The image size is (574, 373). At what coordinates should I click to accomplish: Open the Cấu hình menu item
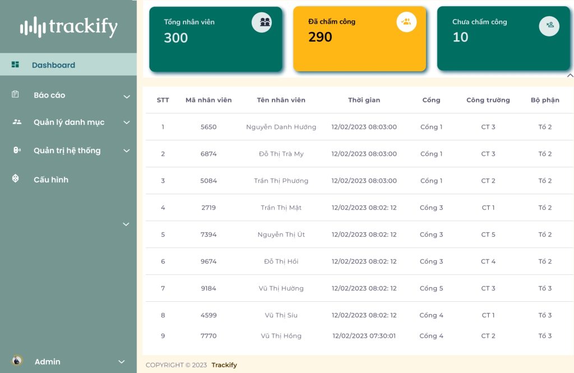[50, 180]
